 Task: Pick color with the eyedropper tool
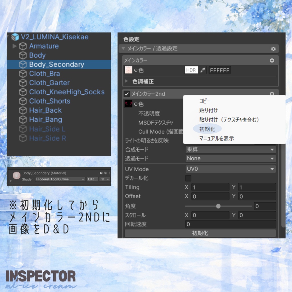203,70
